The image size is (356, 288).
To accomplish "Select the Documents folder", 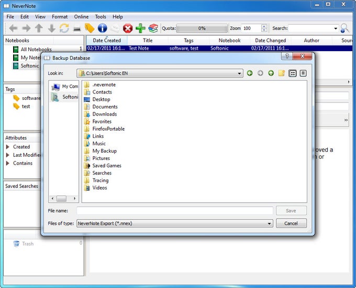I will [101, 107].
